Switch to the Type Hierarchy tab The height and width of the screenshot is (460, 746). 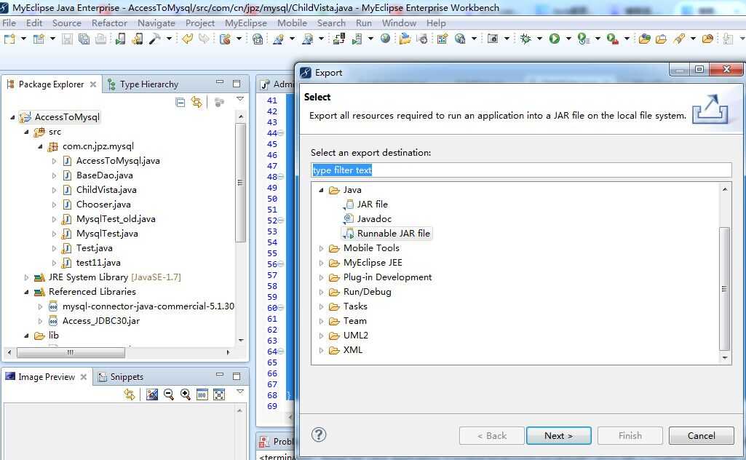(x=143, y=84)
